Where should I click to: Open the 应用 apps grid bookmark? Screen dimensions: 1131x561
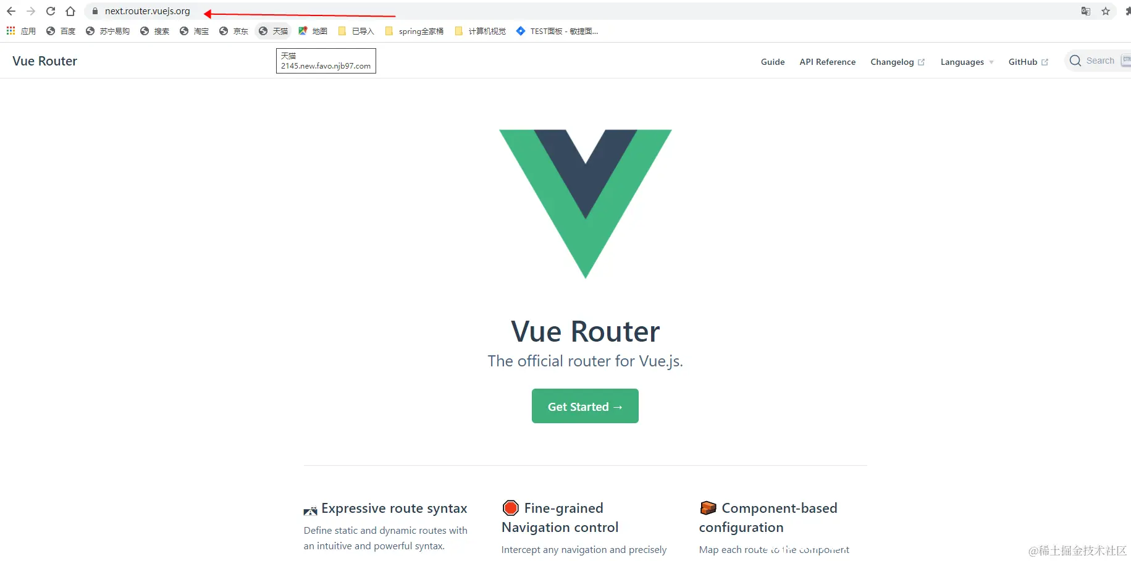pyautogui.click(x=21, y=31)
